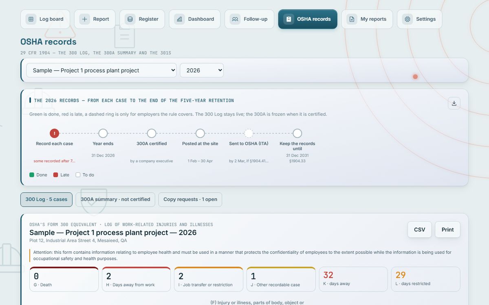
Task: Click the 'by a company executive' note
Action: pos(152,161)
